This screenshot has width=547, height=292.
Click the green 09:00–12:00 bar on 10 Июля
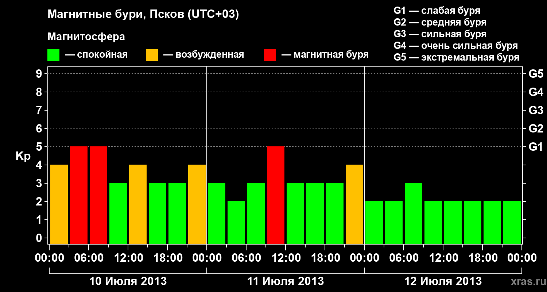(118, 213)
